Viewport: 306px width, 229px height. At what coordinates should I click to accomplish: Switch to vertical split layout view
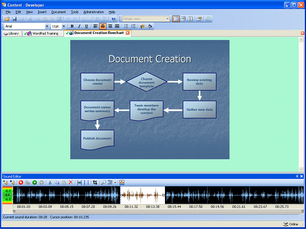click(x=190, y=19)
